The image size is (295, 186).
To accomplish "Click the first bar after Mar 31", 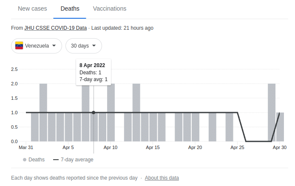I will coord(35,127).
